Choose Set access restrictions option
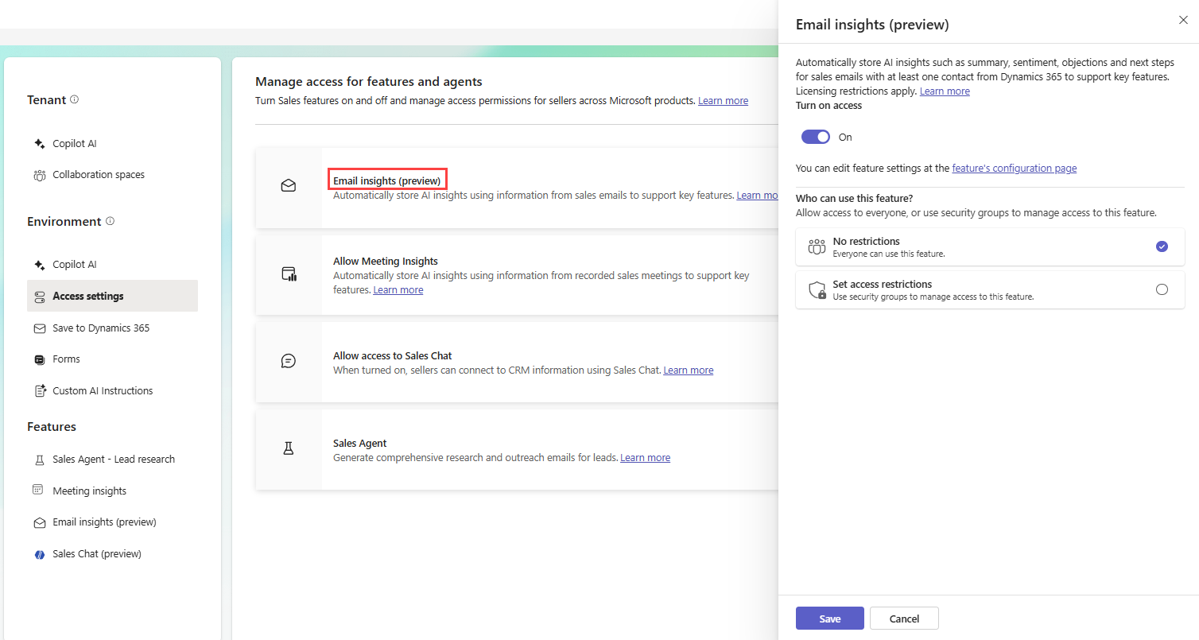This screenshot has width=1199, height=640. [x=1162, y=289]
